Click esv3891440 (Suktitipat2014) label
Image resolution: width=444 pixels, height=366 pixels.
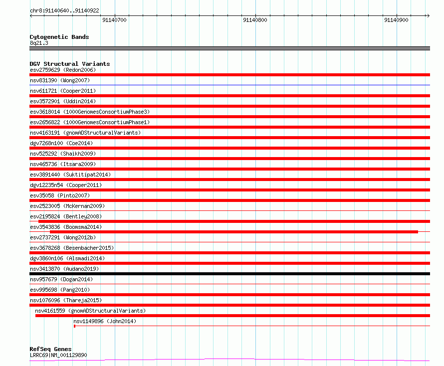coord(70,175)
